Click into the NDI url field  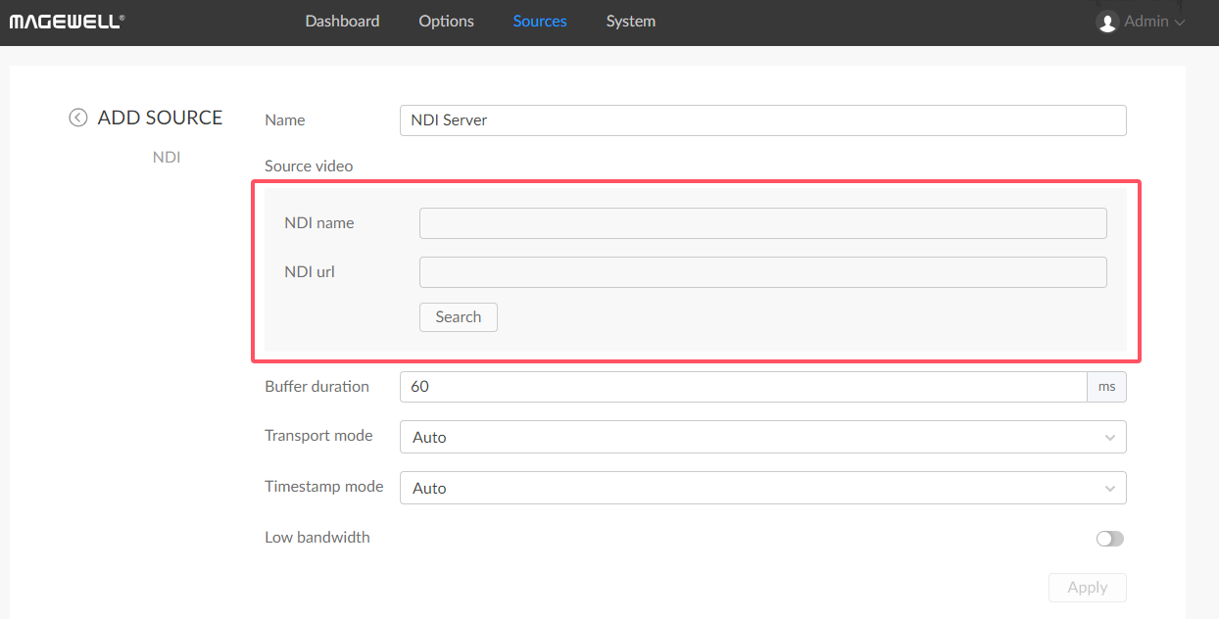point(762,272)
